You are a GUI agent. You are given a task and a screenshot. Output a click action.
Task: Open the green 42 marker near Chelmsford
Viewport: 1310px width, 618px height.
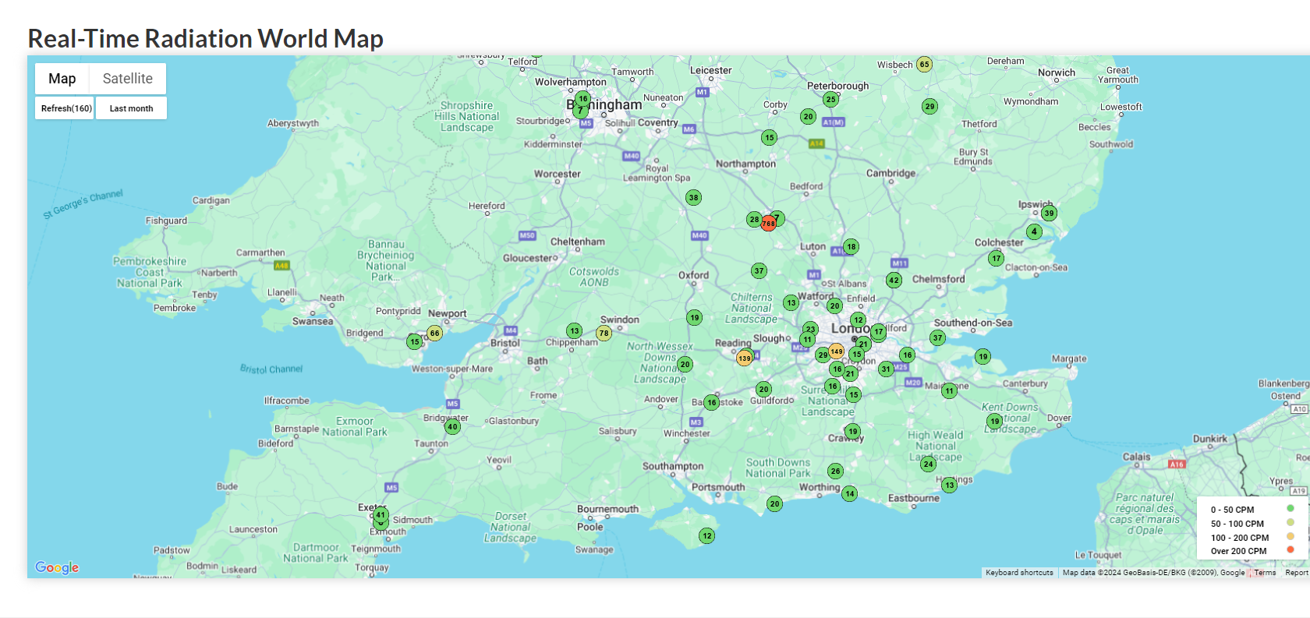point(894,280)
